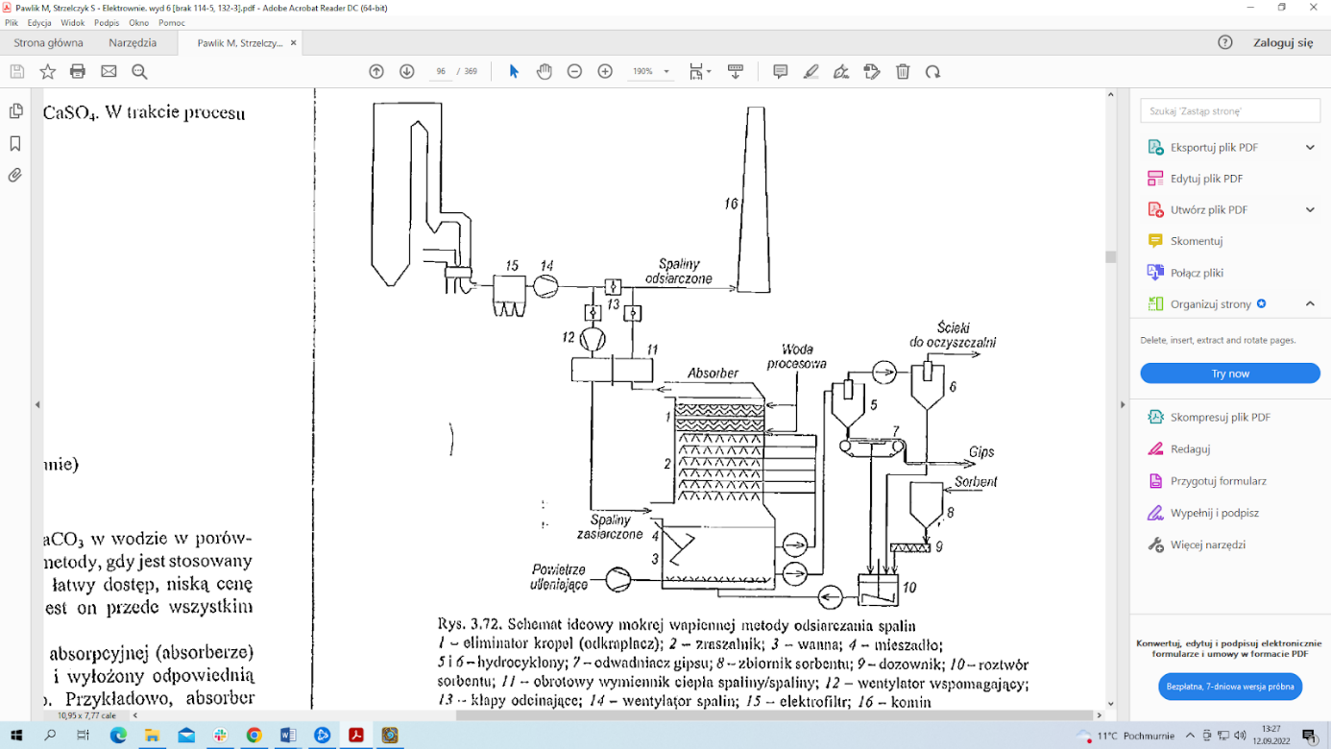Switch to the Narzędzia tab
Viewport: 1331px width, 749px height.
coord(132,42)
